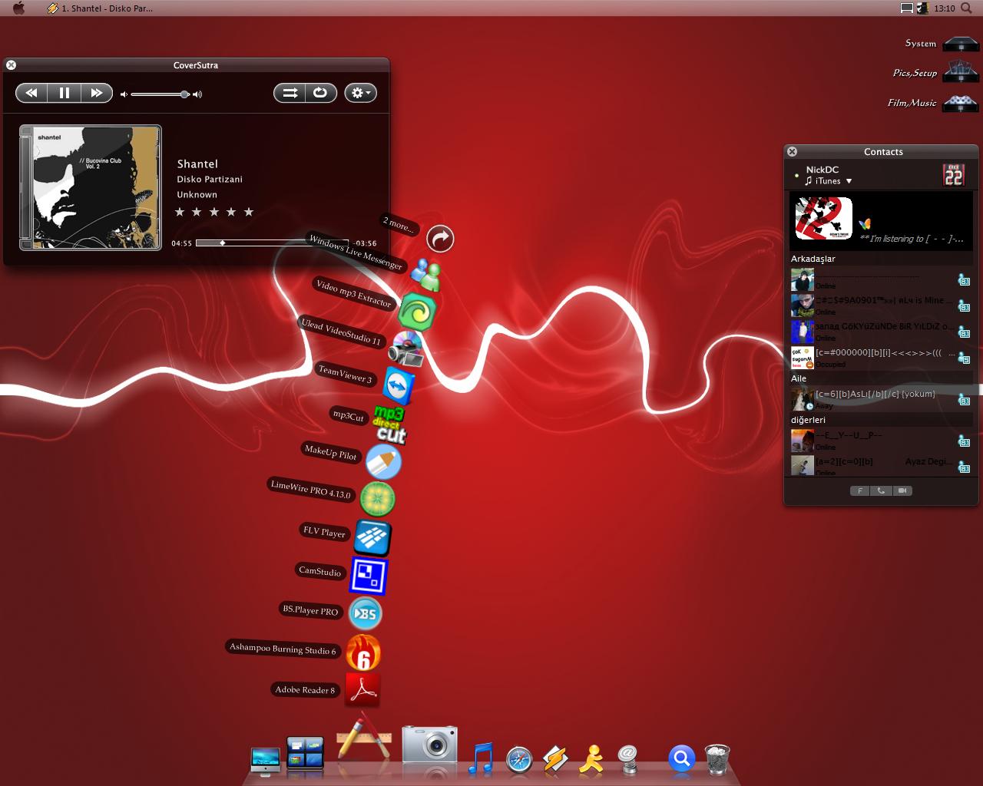This screenshot has height=786, width=983.
Task: Open CamStudio icon
Action: 369,576
